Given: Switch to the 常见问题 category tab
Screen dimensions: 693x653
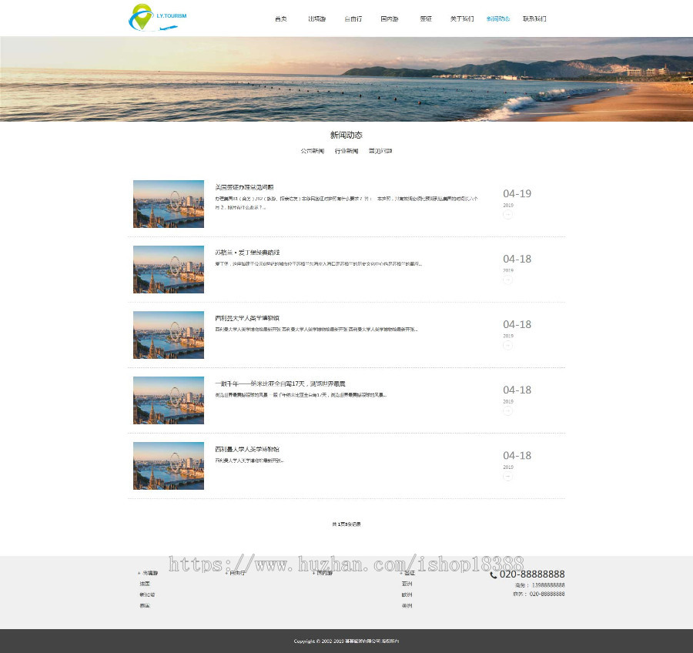Looking at the screenshot, I should point(380,151).
